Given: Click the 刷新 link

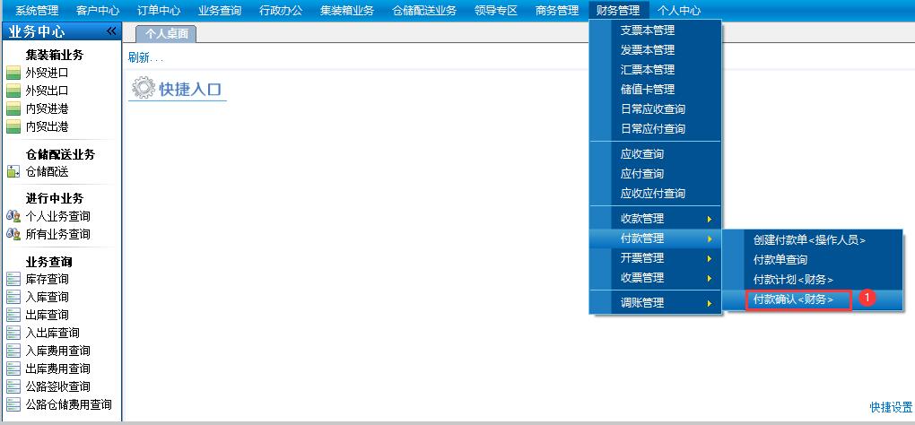Looking at the screenshot, I should tap(144, 58).
